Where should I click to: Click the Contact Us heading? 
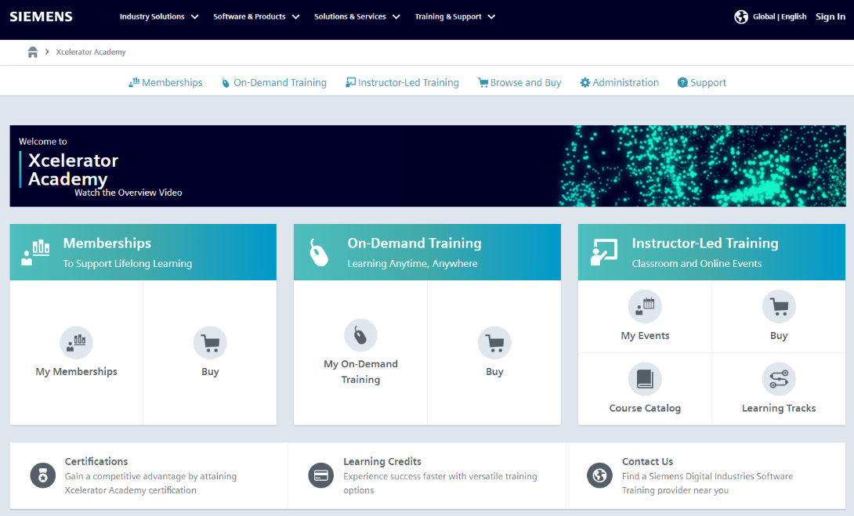click(x=648, y=461)
